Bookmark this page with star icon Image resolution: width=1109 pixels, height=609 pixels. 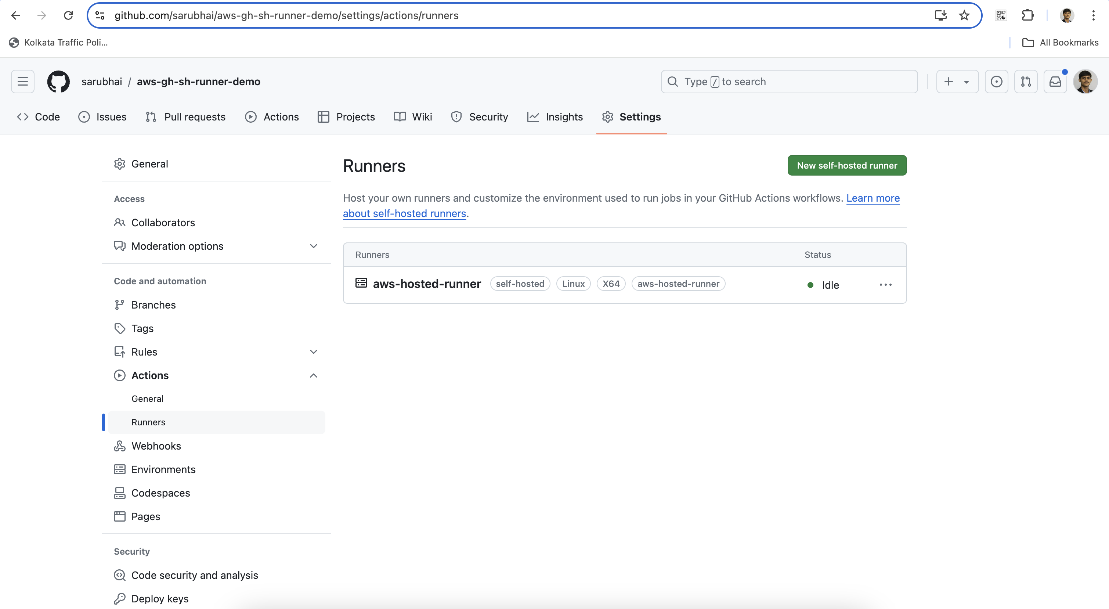pyautogui.click(x=964, y=15)
